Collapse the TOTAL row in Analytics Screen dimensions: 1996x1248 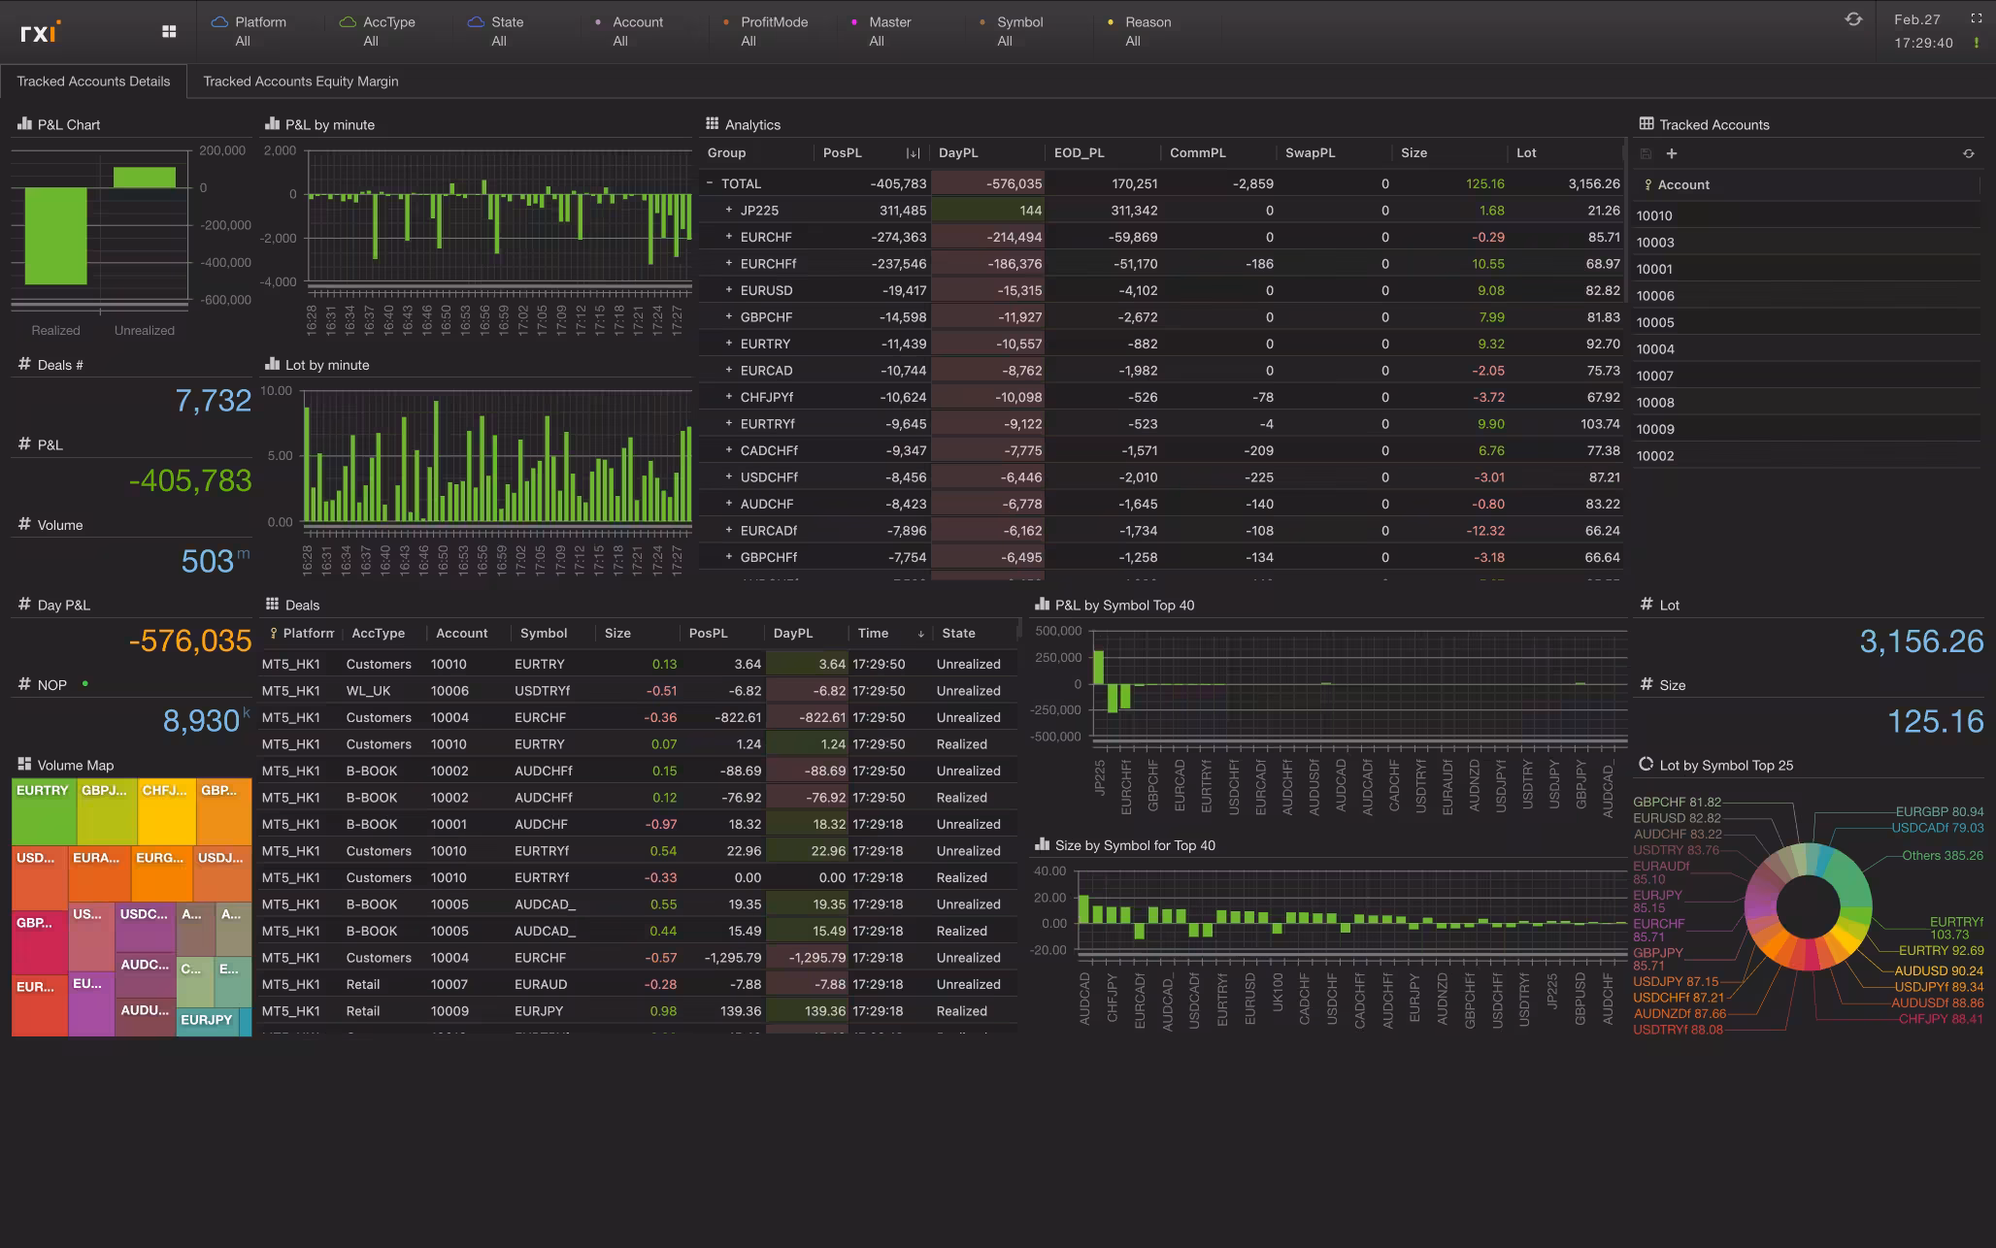click(712, 183)
